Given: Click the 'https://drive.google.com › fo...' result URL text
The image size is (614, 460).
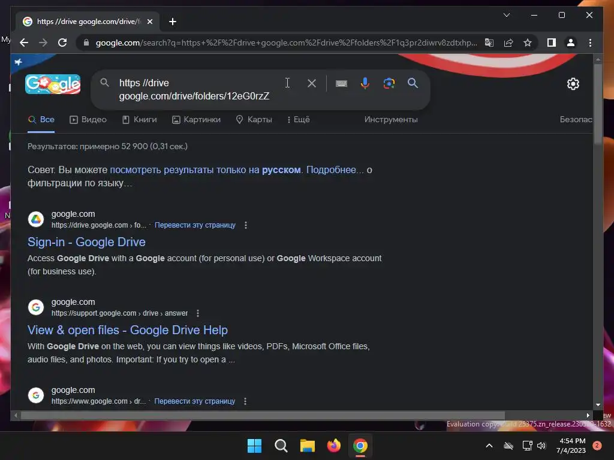Looking at the screenshot, I should tap(99, 225).
